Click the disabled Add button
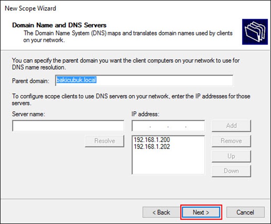271x224 pixels. pos(231,126)
